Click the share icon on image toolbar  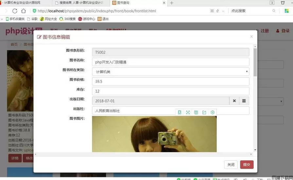204,112
